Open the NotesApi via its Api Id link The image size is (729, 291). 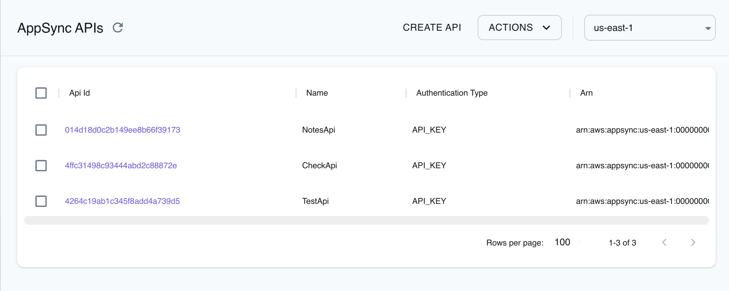122,130
